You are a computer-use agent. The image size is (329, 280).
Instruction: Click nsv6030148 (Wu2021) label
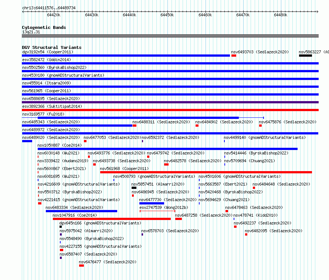point(58,153)
